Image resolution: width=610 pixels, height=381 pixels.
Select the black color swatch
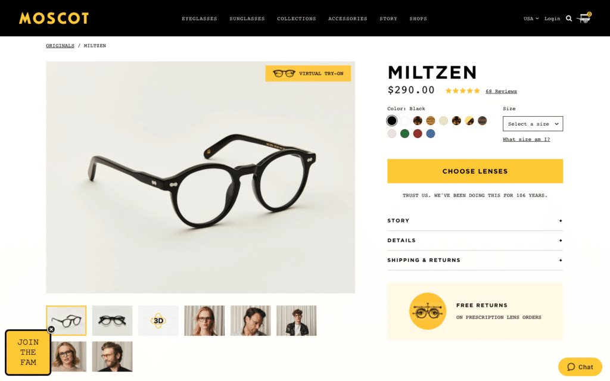[x=392, y=121]
